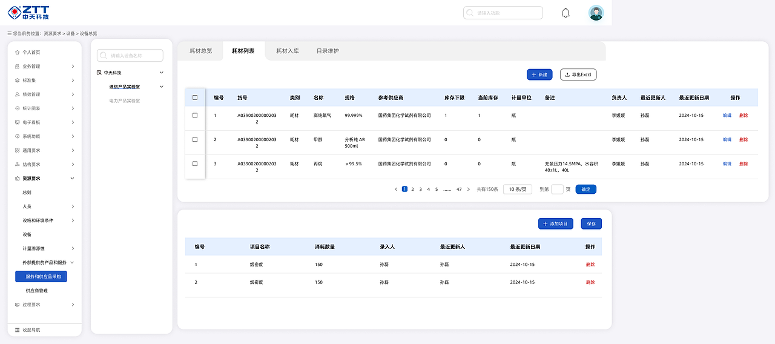Click the home icon beside 个人首页

coord(17,52)
